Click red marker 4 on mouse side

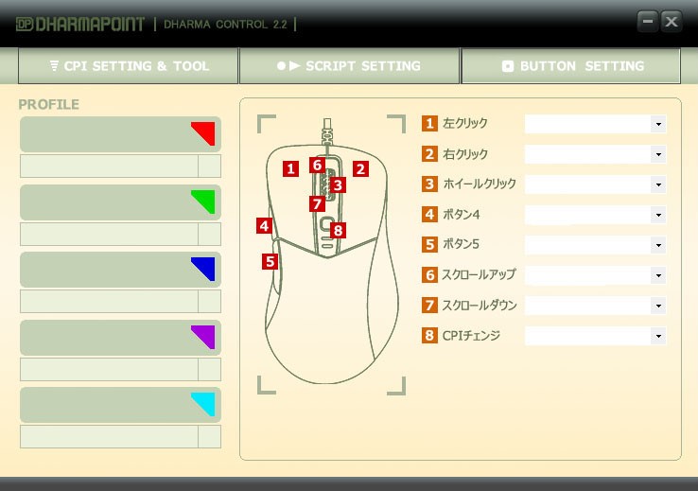[265, 226]
